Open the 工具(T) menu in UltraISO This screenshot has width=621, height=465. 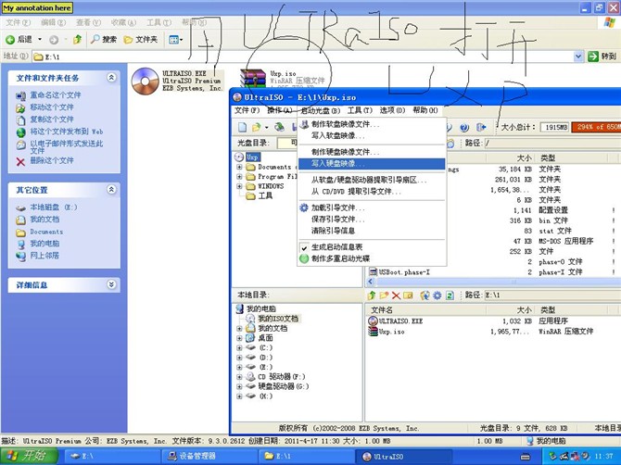click(x=360, y=110)
